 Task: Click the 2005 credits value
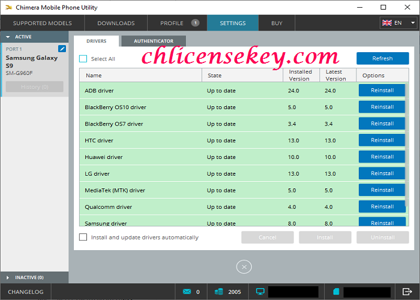pyautogui.click(x=235, y=292)
